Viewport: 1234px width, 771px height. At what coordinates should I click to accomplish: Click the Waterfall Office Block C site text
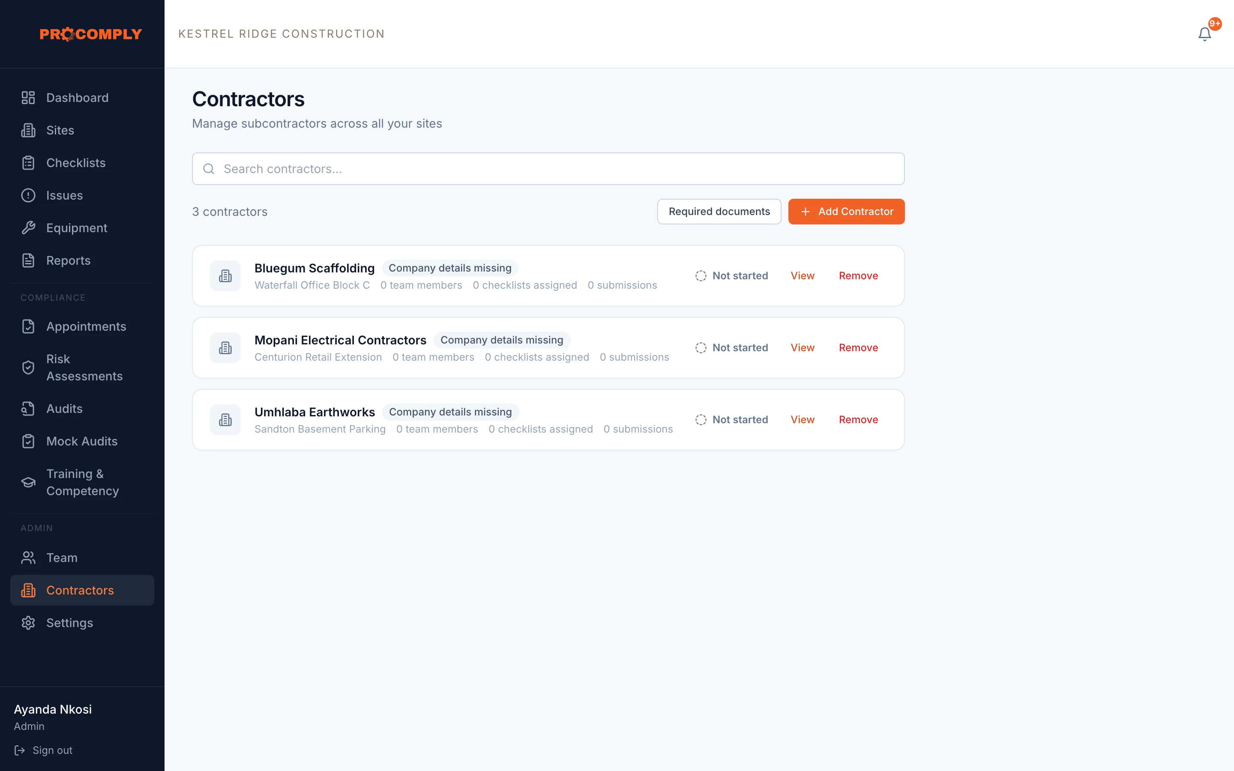312,285
